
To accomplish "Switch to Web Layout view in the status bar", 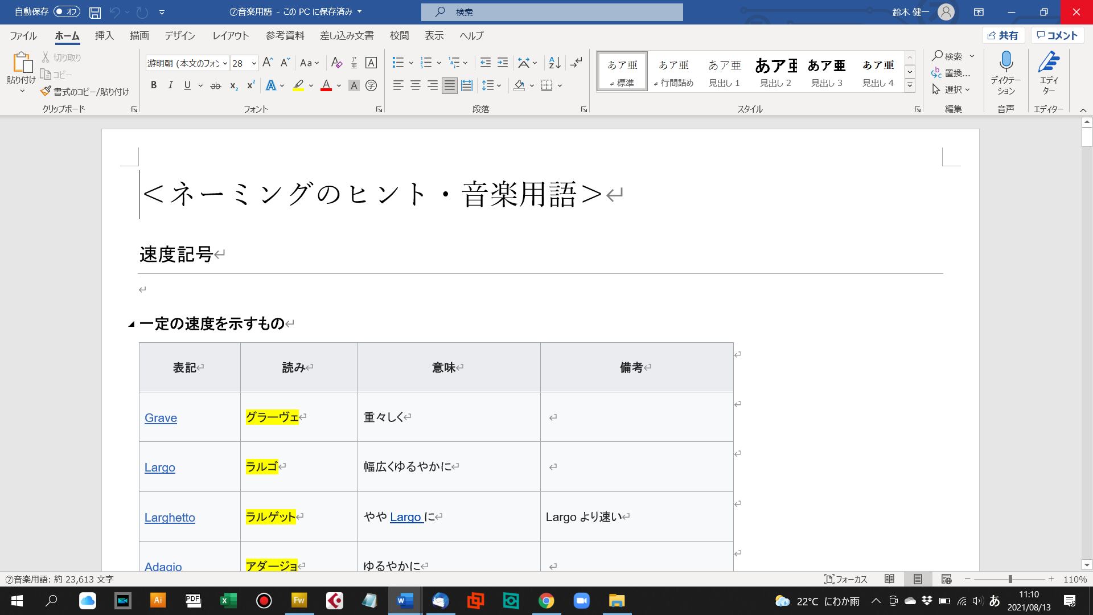I will (x=946, y=579).
